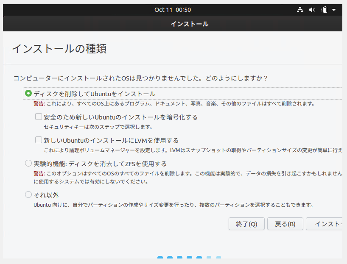The height and width of the screenshot is (264, 347).
Task: Click the インストール button at bottom right
Action: (325, 224)
